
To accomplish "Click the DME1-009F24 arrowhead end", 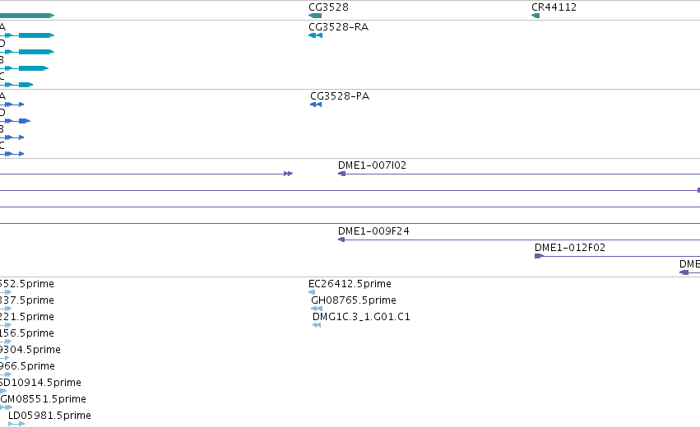I will (341, 240).
